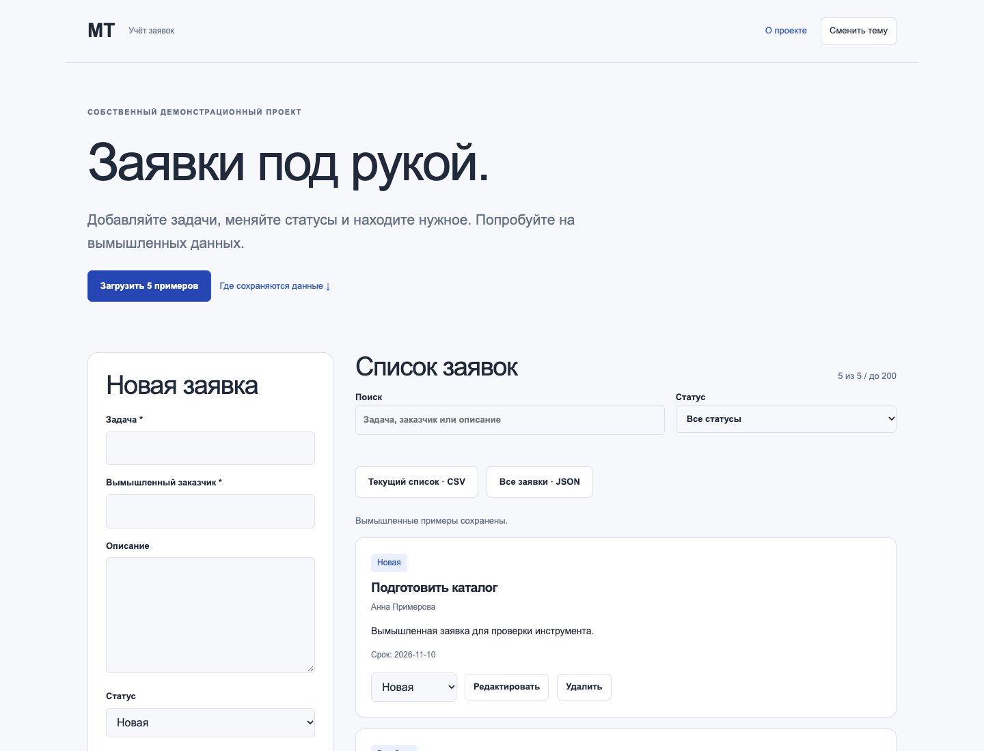
Task: Click the counter text «5 из 5 / до 200»
Action: pyautogui.click(x=867, y=376)
